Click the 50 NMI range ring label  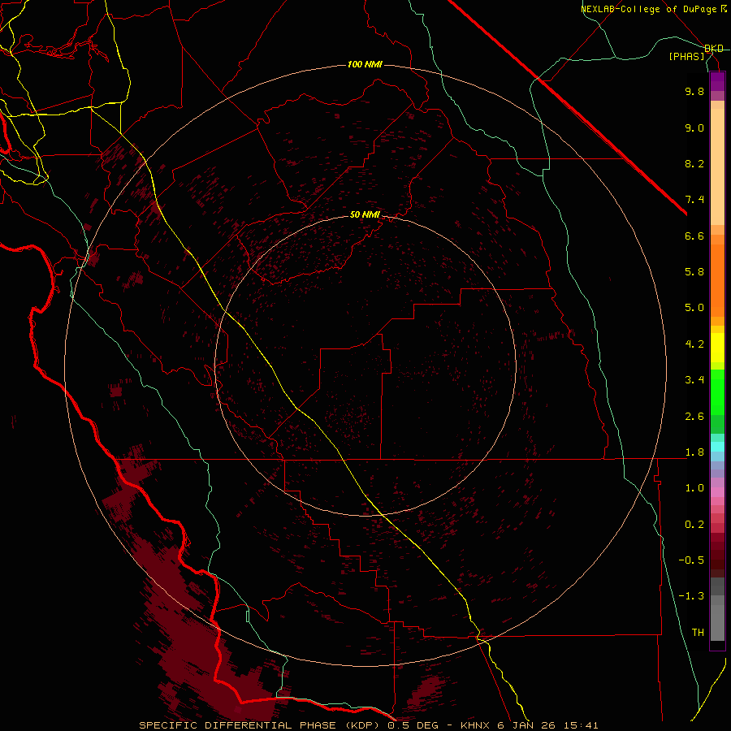click(365, 214)
